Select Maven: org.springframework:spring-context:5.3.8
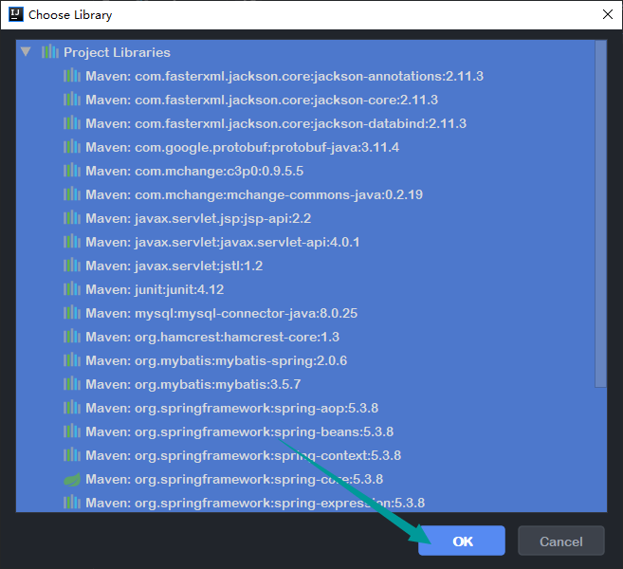 244,455
